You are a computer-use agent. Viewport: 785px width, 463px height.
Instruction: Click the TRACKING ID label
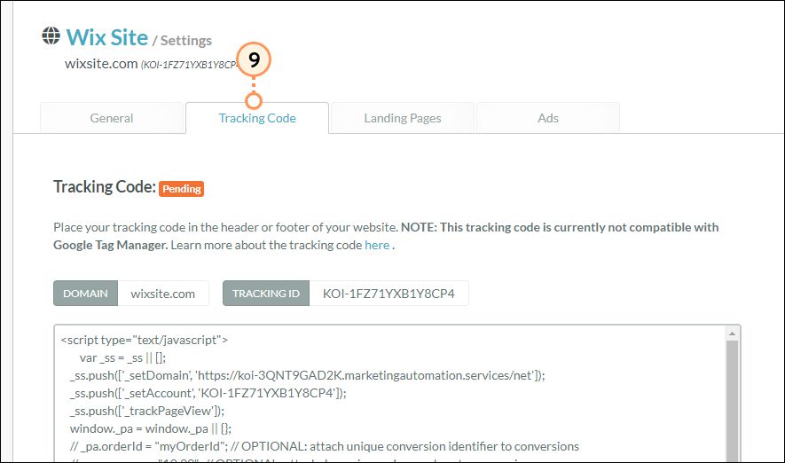(x=266, y=294)
